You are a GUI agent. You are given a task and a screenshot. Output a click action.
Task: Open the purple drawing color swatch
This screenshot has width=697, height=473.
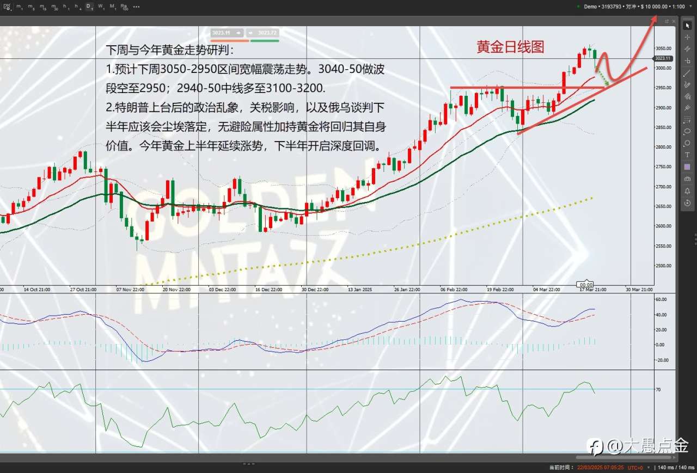[687, 166]
